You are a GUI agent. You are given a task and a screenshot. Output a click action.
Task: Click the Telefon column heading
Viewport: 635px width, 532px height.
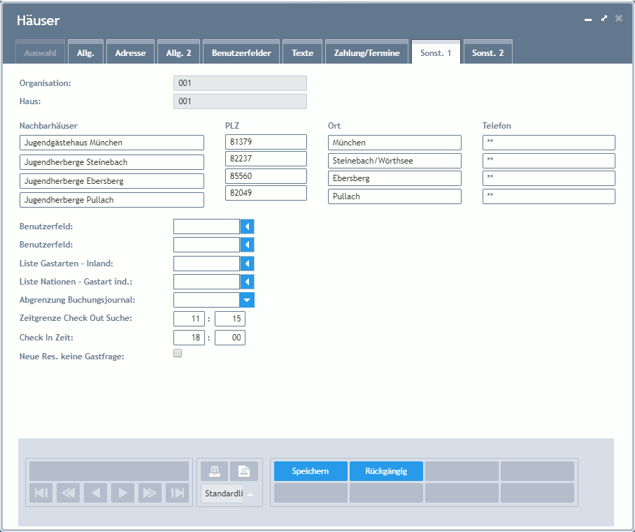pos(497,126)
